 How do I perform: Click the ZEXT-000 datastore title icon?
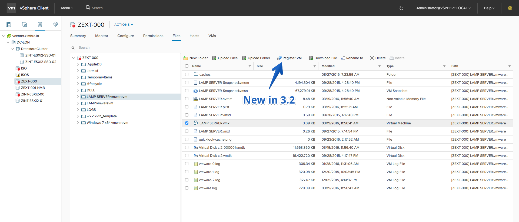pos(72,25)
